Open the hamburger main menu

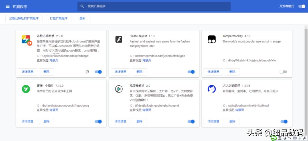8,6
